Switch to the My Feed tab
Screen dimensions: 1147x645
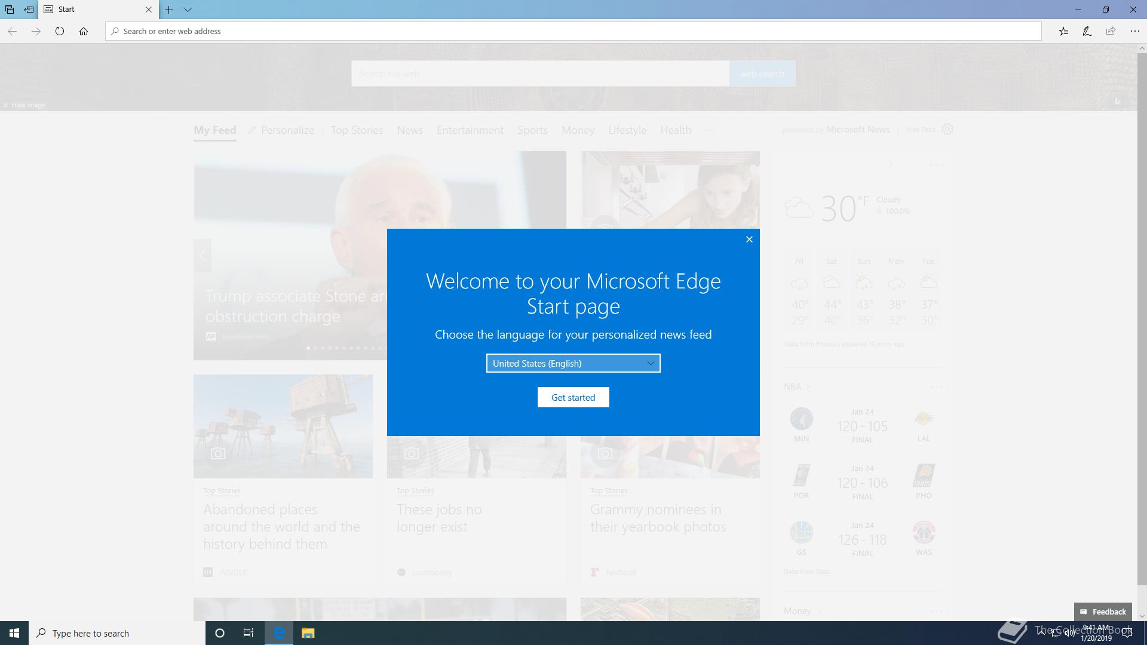pos(214,130)
